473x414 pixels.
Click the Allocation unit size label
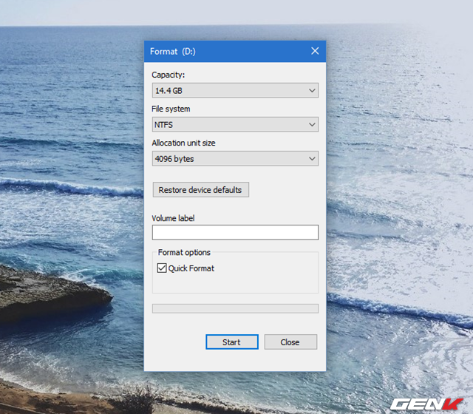pyautogui.click(x=183, y=143)
